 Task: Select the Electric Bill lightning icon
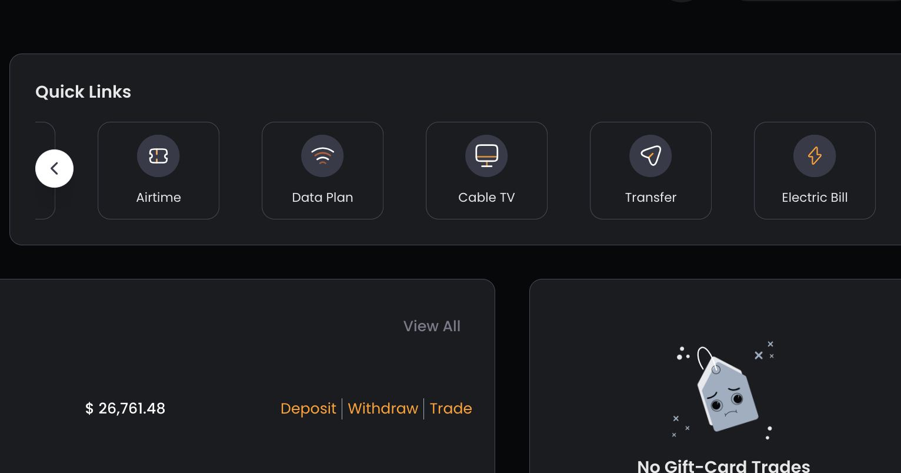(x=815, y=156)
